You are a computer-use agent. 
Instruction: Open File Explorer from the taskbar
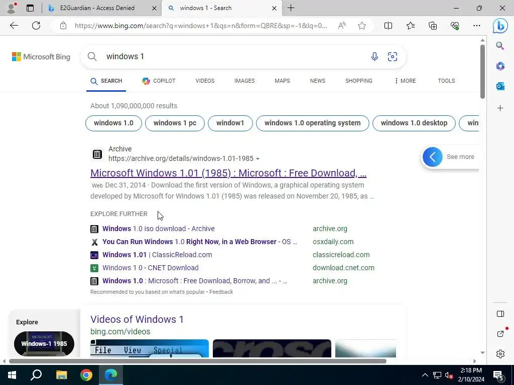(61, 375)
